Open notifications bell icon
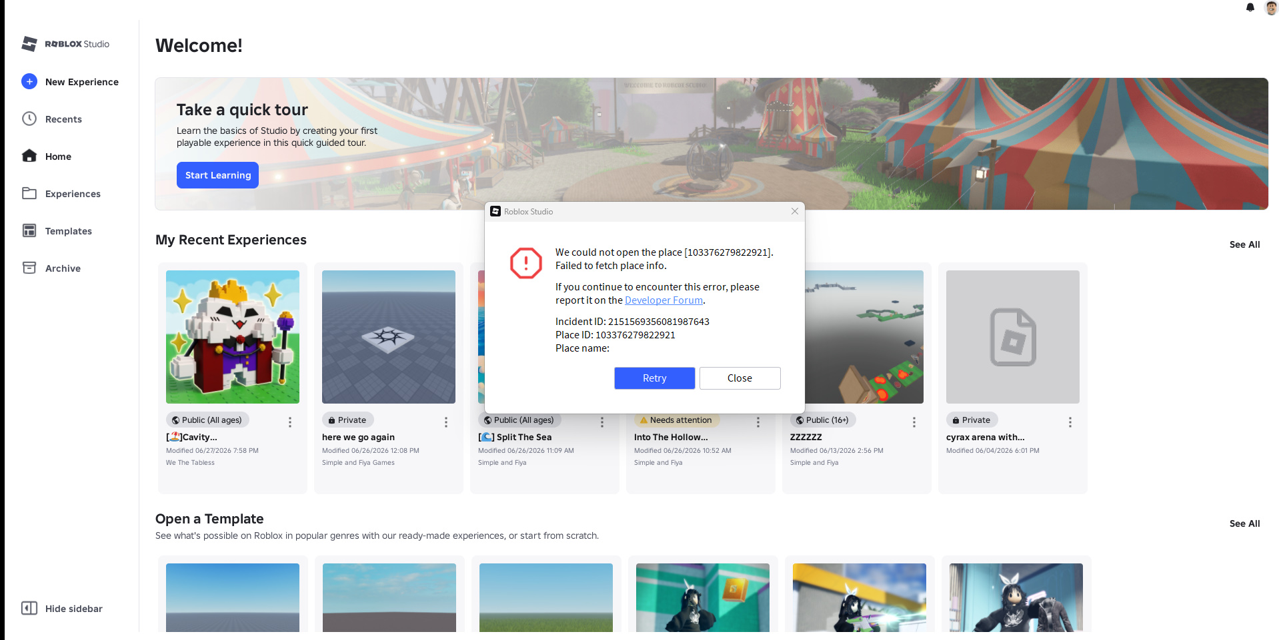 pyautogui.click(x=1250, y=7)
